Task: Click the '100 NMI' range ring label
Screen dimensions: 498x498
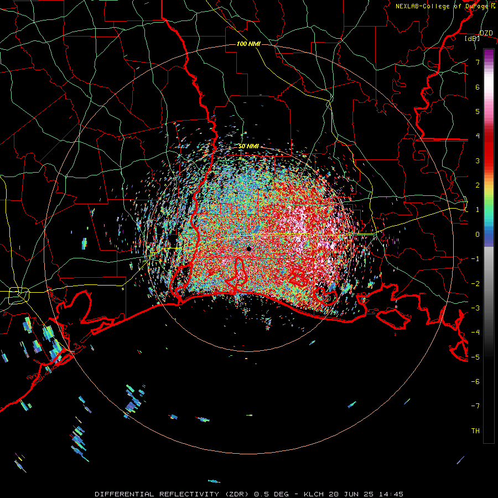Action: (x=248, y=44)
